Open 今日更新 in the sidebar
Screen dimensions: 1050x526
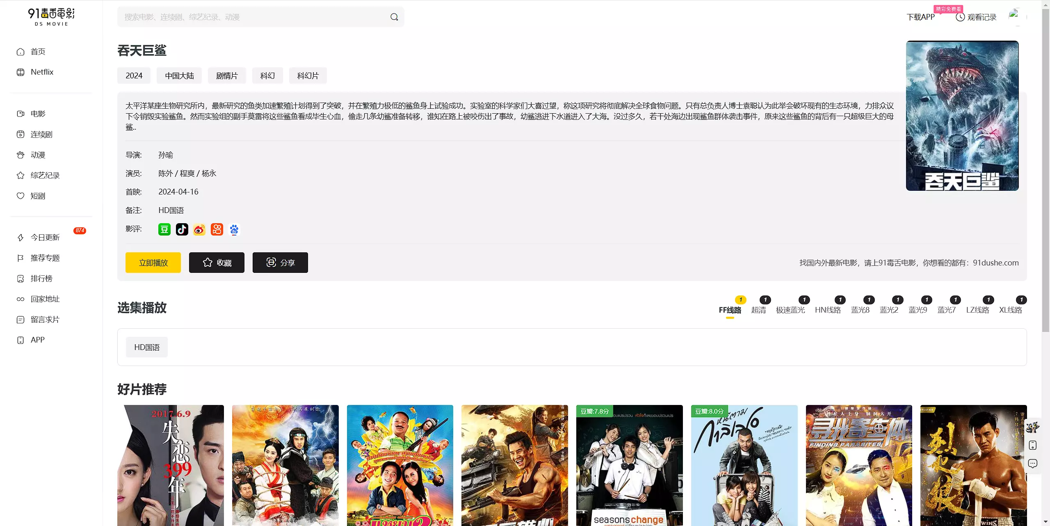coord(45,238)
